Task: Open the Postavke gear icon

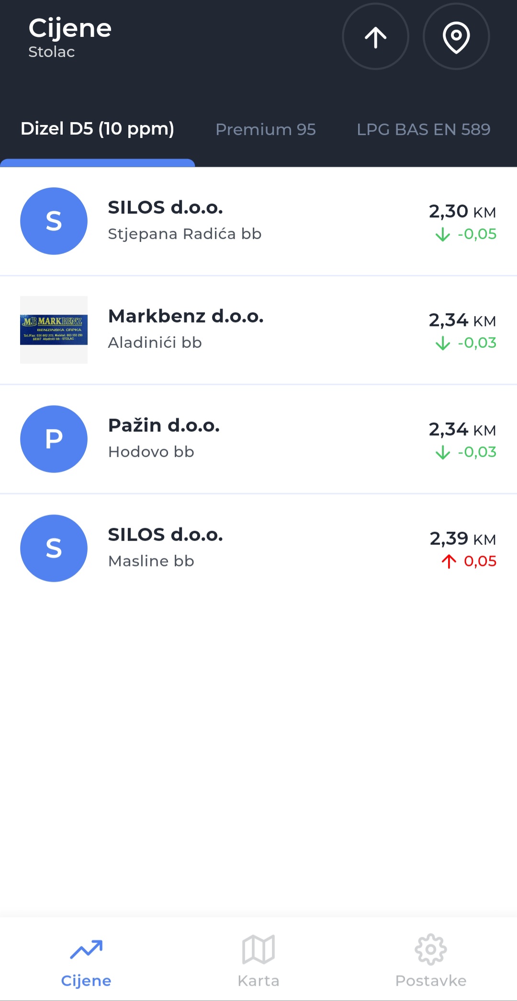Action: point(431,949)
